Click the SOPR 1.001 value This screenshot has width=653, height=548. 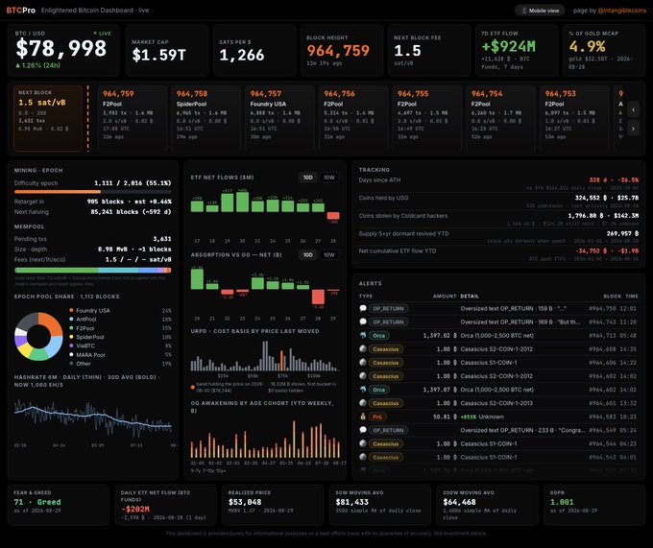[562, 502]
